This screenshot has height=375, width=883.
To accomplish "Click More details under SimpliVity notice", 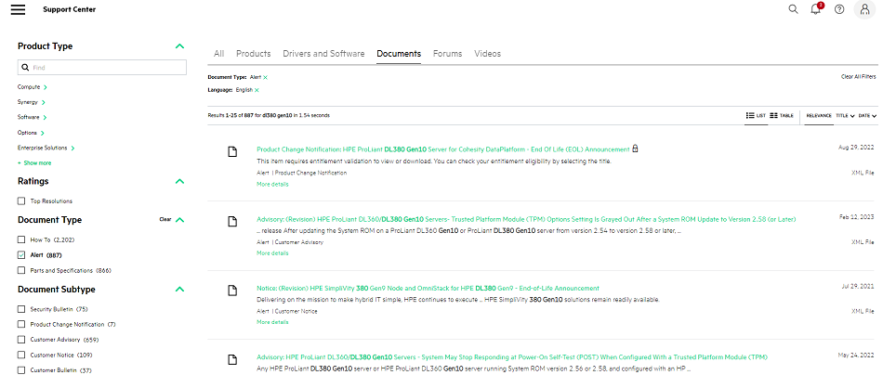I will (x=272, y=322).
